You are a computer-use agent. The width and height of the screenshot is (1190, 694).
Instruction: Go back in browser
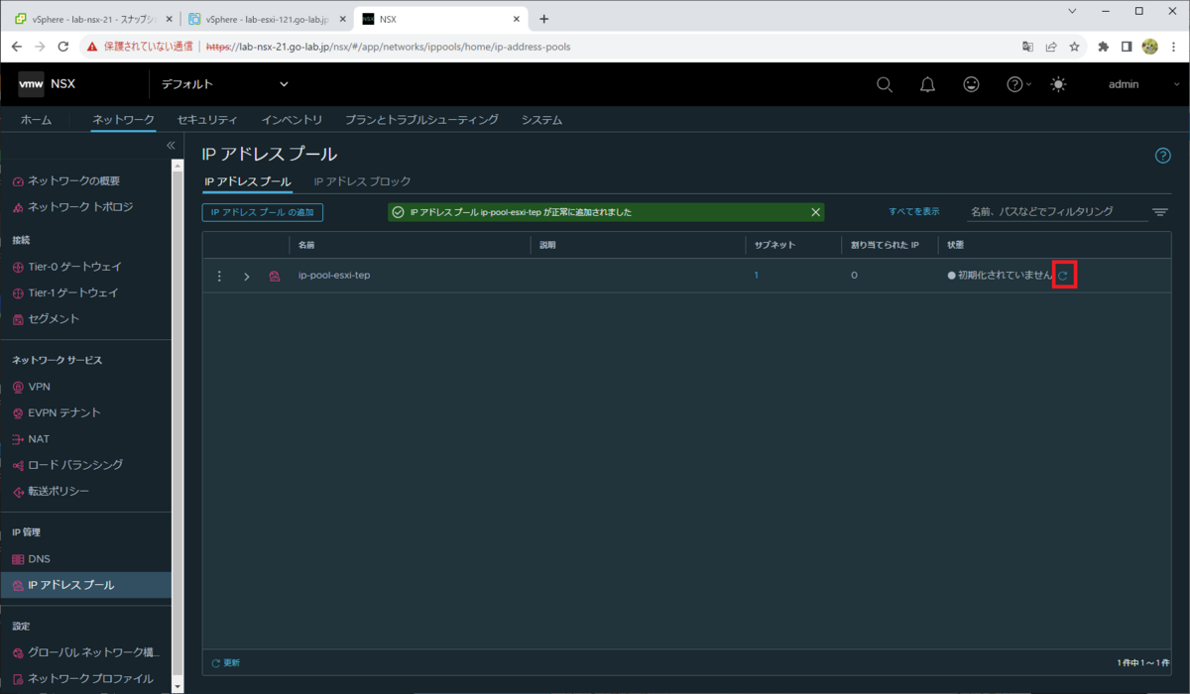tap(17, 47)
